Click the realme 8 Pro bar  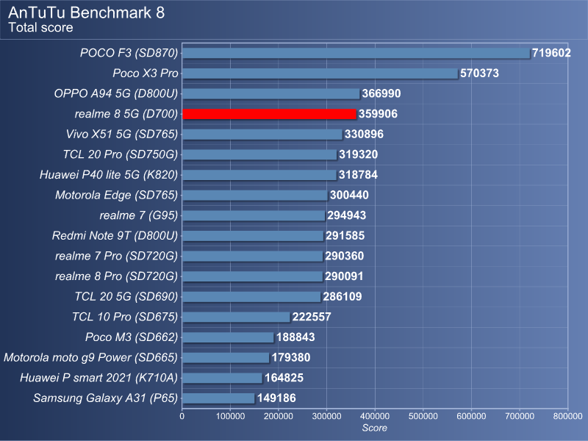coord(253,276)
